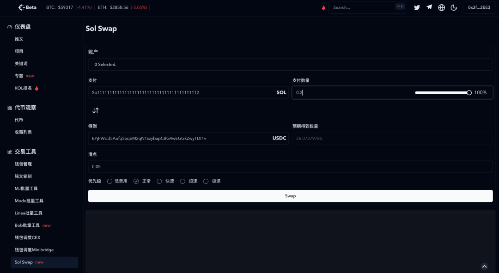The width and height of the screenshot is (499, 273).
Task: Swap pay and receive tokens arrows
Action: [x=96, y=110]
